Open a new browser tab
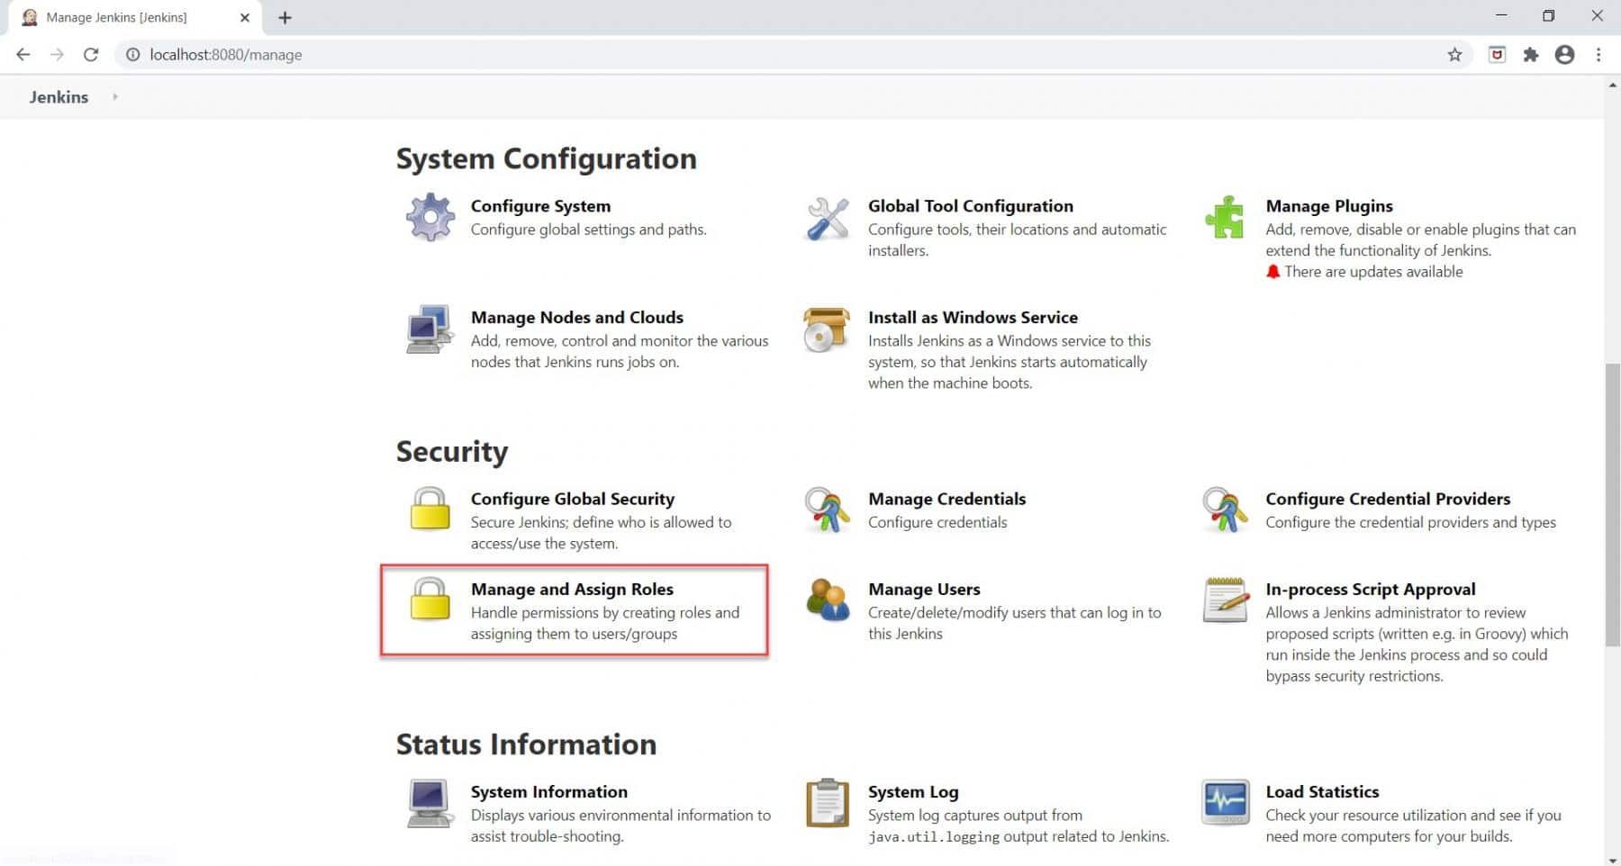The height and width of the screenshot is (866, 1621). (x=285, y=17)
